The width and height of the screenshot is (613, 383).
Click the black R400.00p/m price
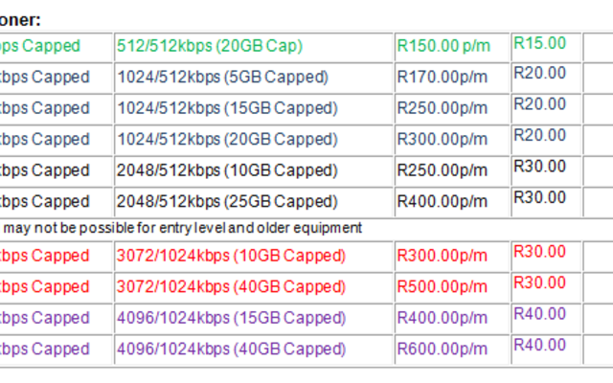tap(442, 202)
